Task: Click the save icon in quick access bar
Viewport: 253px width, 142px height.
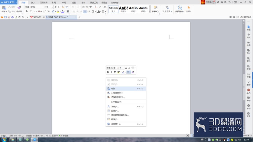Action: [6, 17]
